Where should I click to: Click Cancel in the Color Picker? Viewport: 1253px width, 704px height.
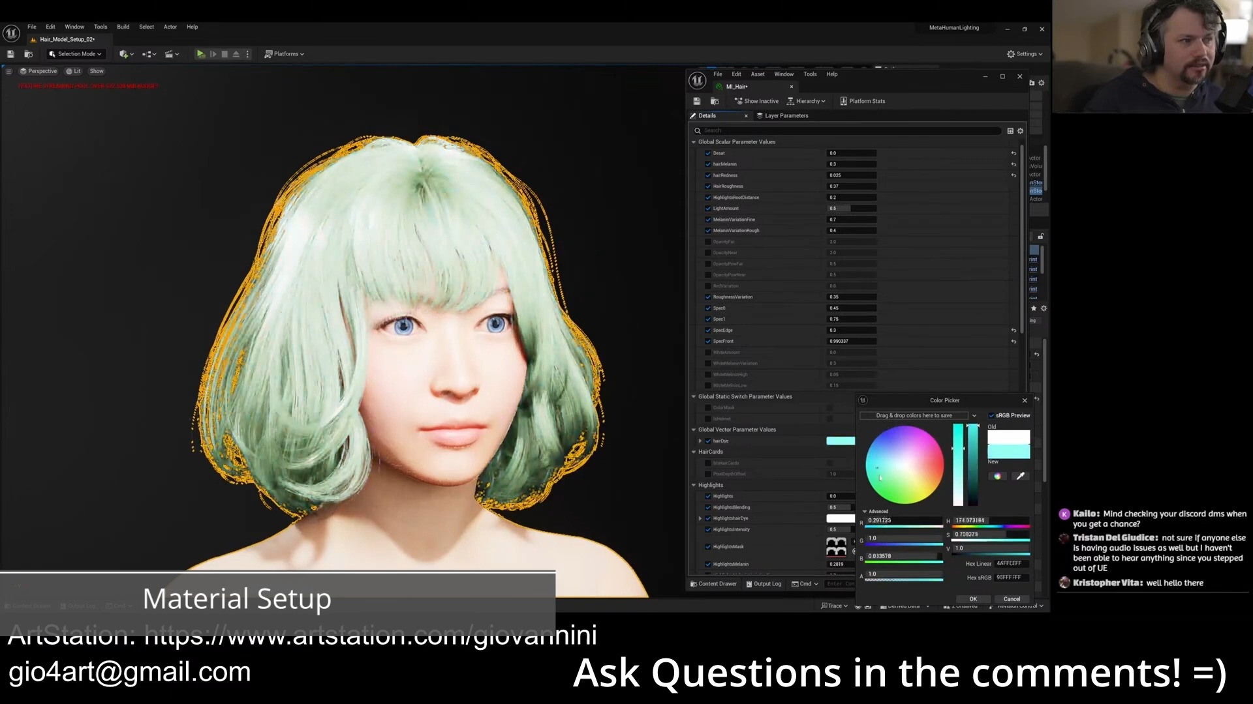[x=1011, y=599]
